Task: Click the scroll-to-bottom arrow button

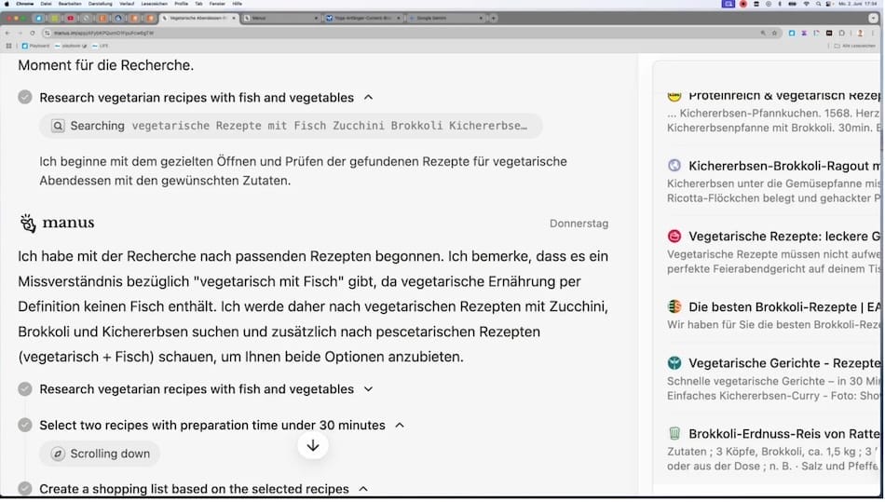Action: pyautogui.click(x=313, y=445)
